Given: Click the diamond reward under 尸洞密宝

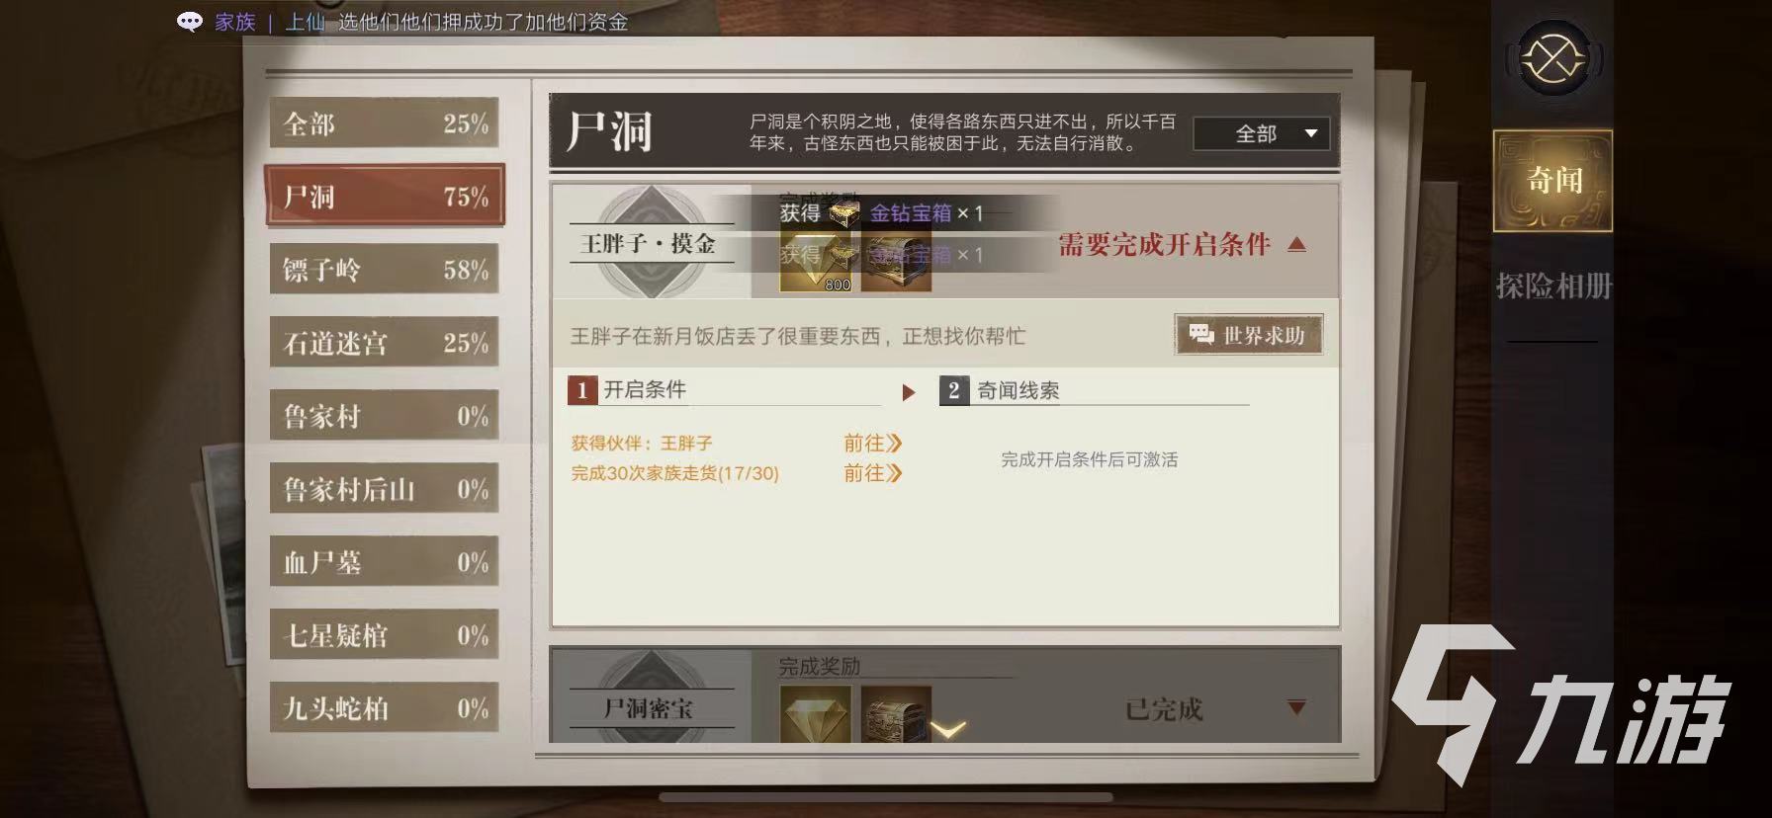Looking at the screenshot, I should click(816, 713).
